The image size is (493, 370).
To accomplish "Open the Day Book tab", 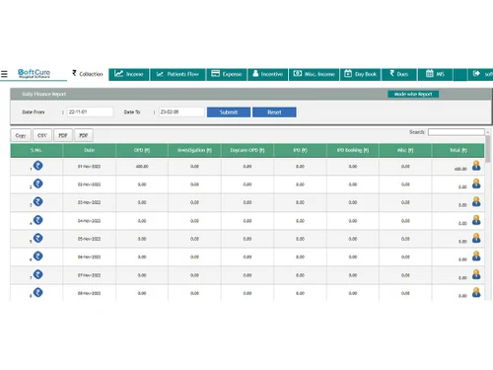I will click(x=361, y=74).
